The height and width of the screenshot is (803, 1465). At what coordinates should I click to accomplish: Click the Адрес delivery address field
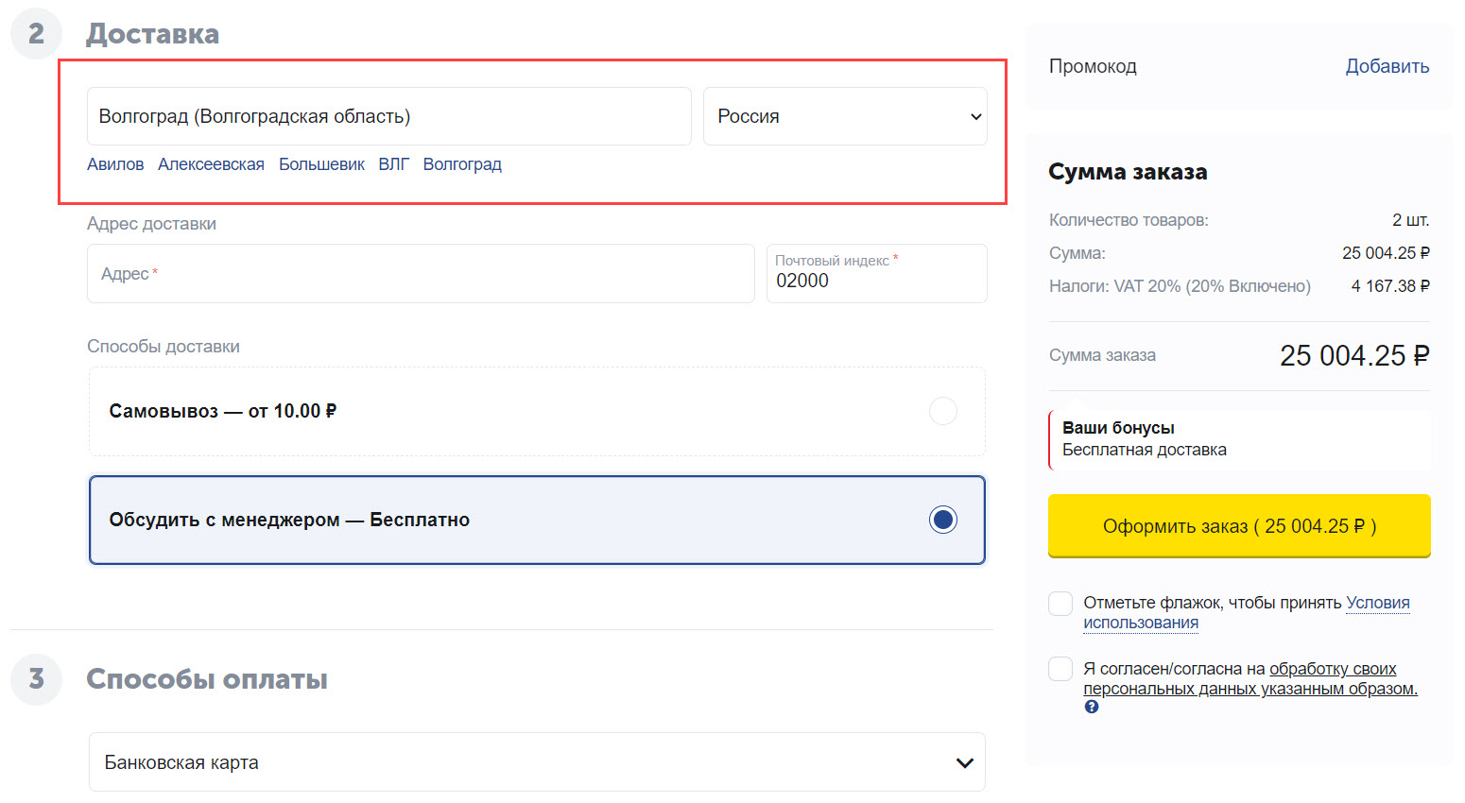pos(421,274)
